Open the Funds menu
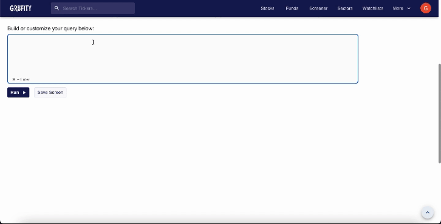This screenshot has width=441, height=224. [292, 8]
